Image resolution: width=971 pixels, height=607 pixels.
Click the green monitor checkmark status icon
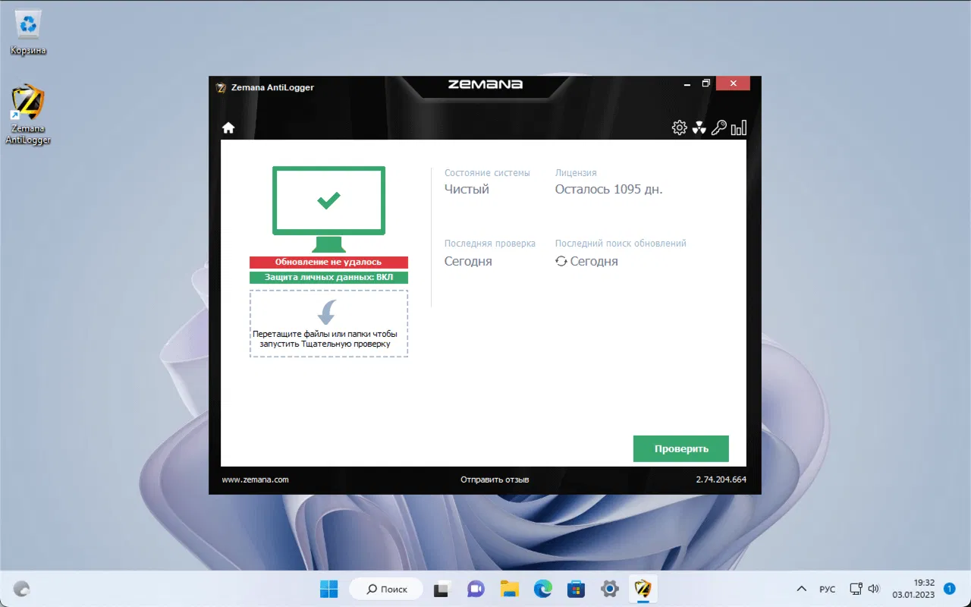pyautogui.click(x=328, y=209)
